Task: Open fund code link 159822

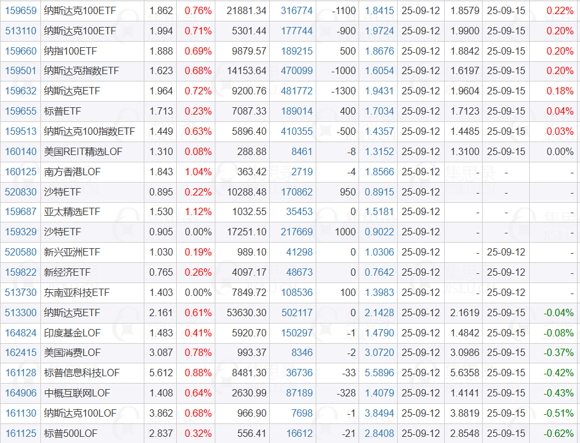Action: pos(21,272)
